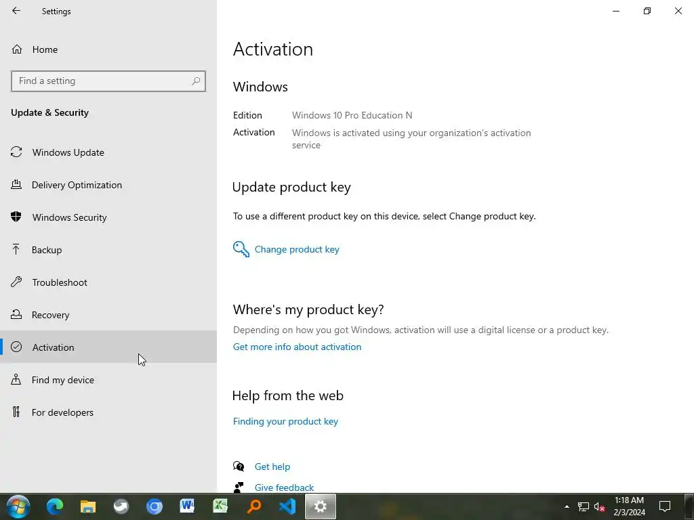This screenshot has height=520, width=694.
Task: Open Visual Studio Code from taskbar
Action: [287, 506]
